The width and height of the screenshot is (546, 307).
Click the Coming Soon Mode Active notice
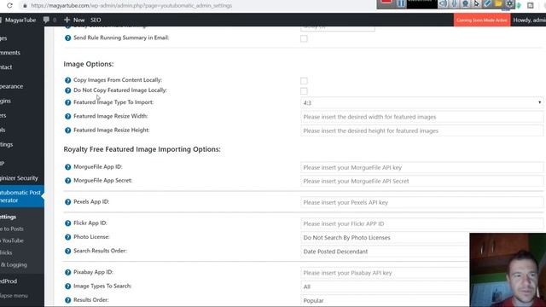pos(481,20)
